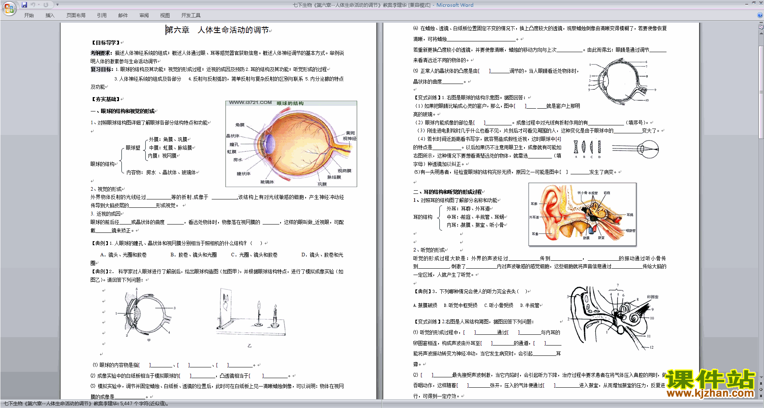This screenshot has width=764, height=408.
Task: Open the 邮件 ribbon tab
Action: 123,16
